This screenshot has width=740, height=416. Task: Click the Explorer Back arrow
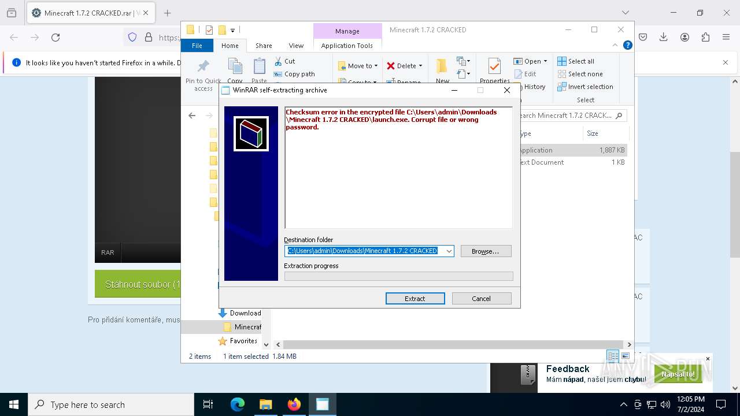point(192,116)
